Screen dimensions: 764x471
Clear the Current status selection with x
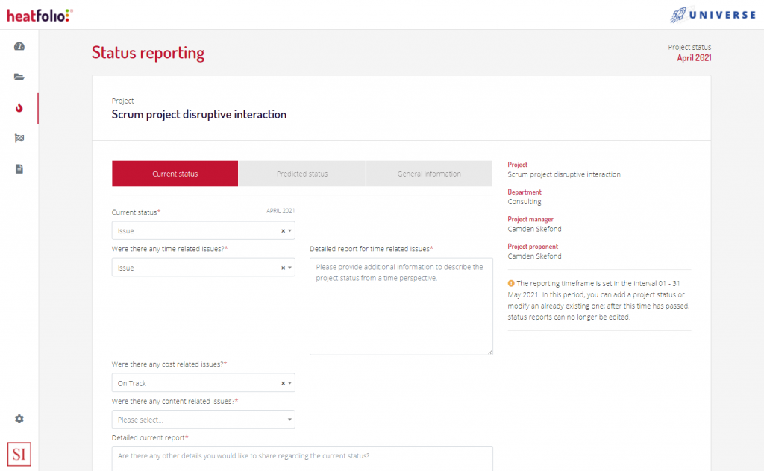[x=283, y=230]
